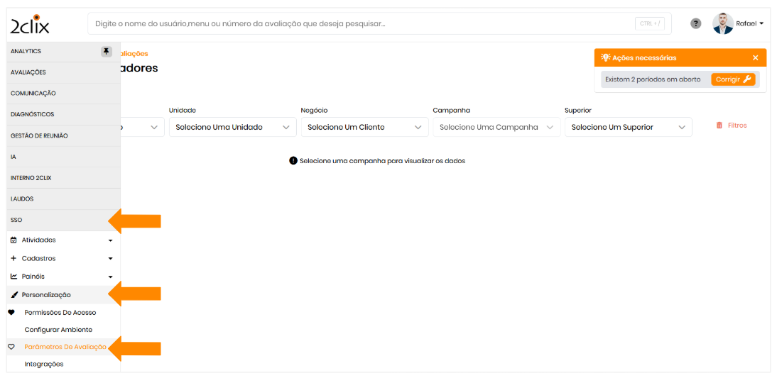The image size is (777, 378).
Task: Expand the Atividades menu section
Action: pyautogui.click(x=62, y=240)
